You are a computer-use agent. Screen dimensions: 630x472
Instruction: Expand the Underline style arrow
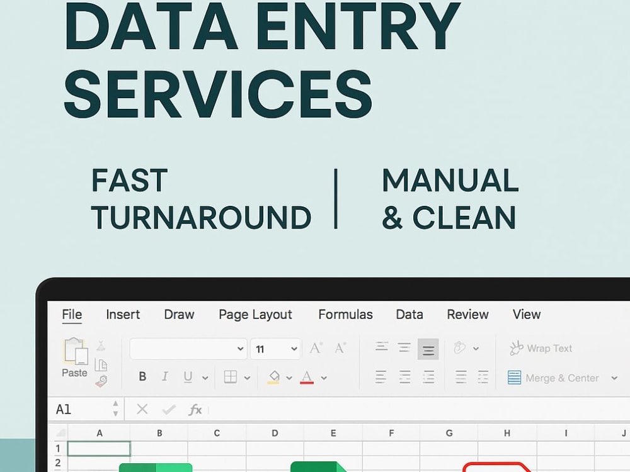coord(205,378)
